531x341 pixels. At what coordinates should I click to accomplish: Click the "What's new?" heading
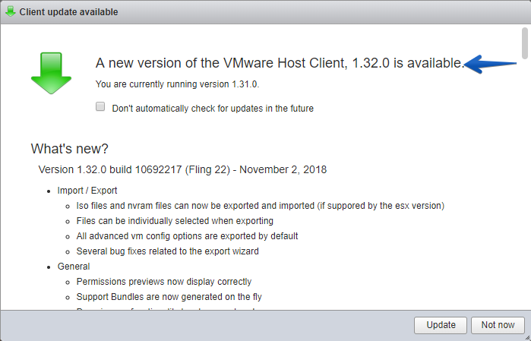(x=69, y=149)
